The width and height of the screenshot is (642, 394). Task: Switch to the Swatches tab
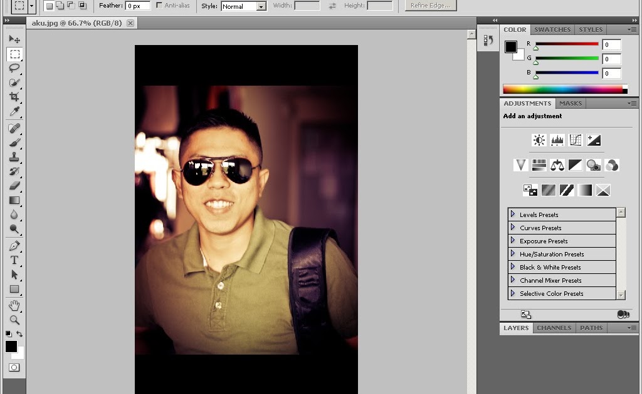tap(552, 30)
